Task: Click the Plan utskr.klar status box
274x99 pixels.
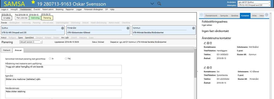Action: [x=22, y=18]
